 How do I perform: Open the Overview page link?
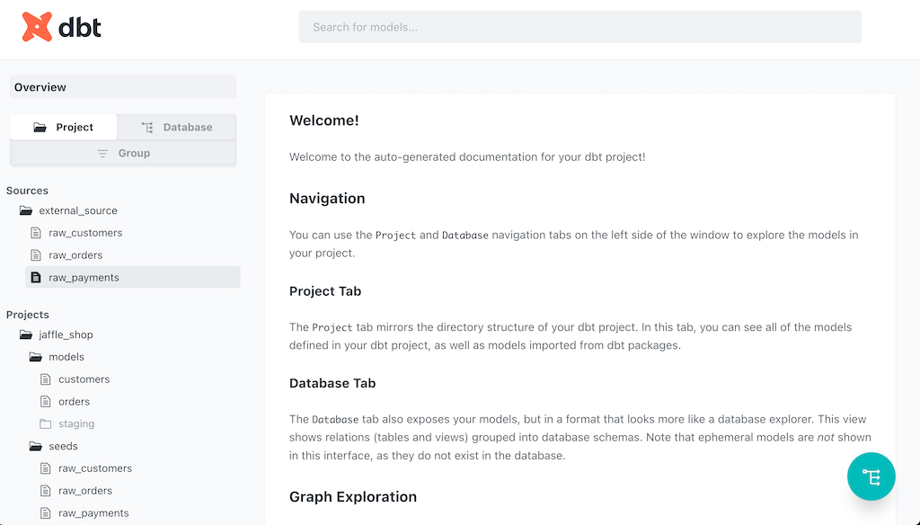(x=40, y=87)
